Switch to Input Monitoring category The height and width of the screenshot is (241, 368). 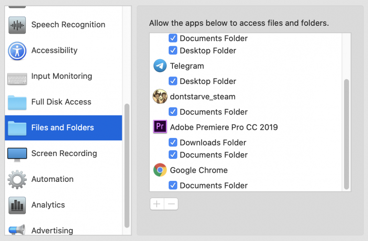coord(64,76)
